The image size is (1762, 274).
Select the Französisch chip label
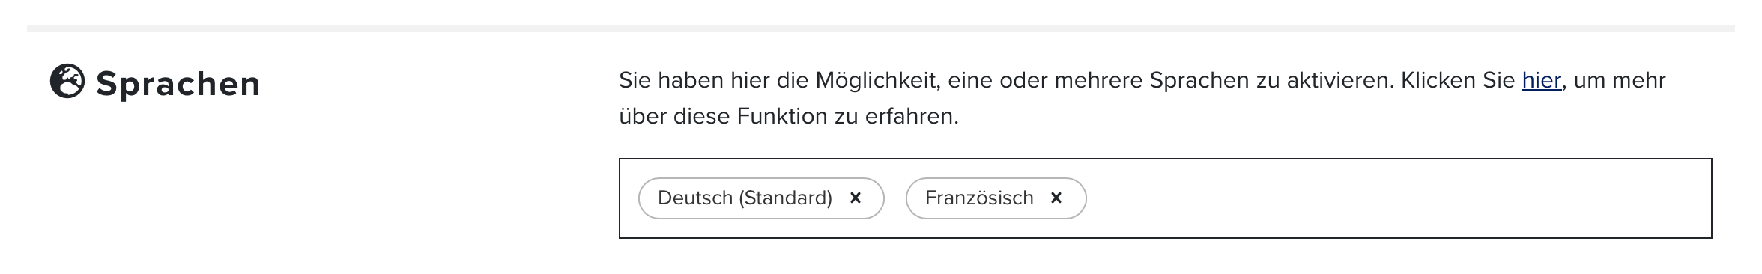click(x=979, y=198)
